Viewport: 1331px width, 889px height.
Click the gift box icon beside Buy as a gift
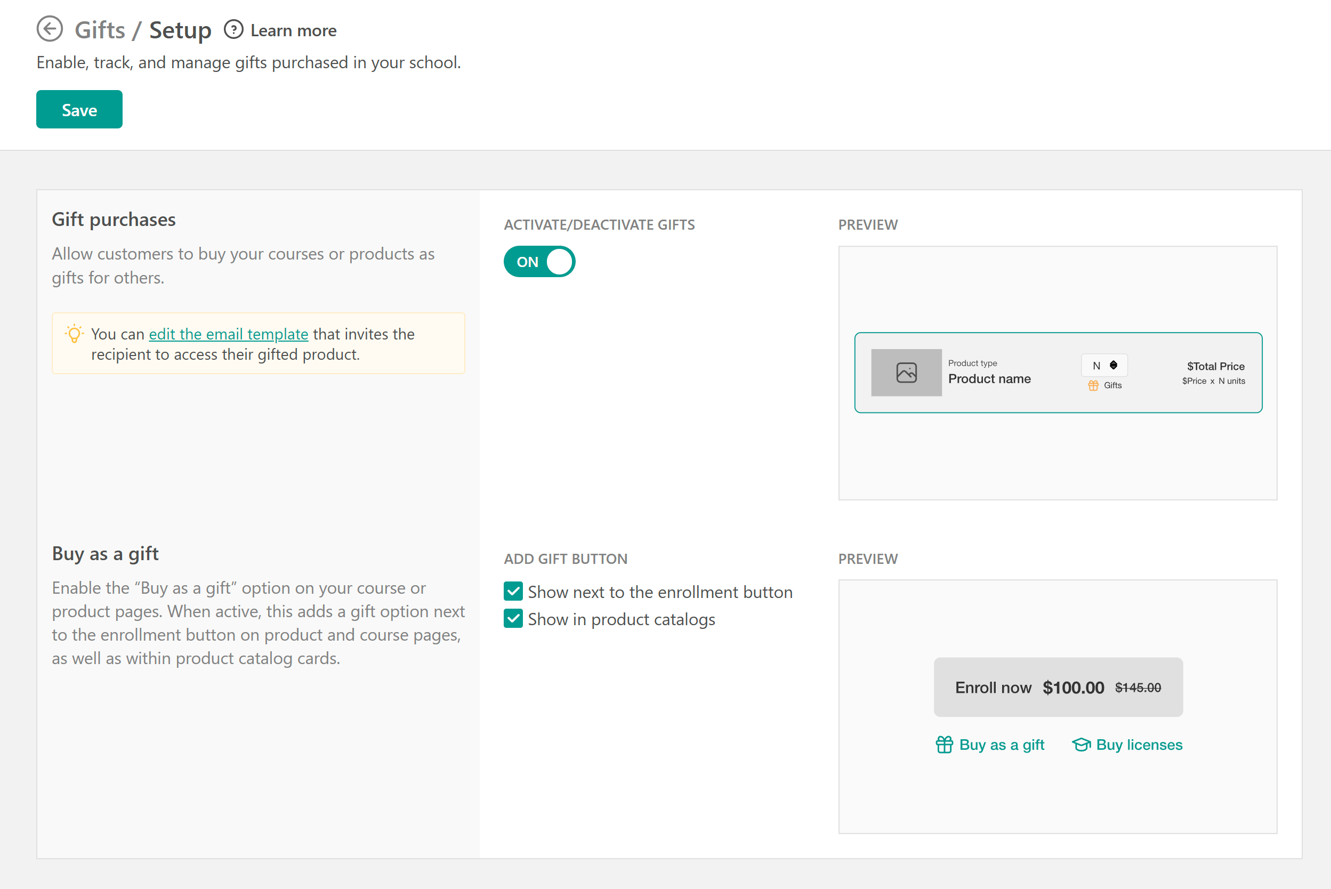pos(944,745)
